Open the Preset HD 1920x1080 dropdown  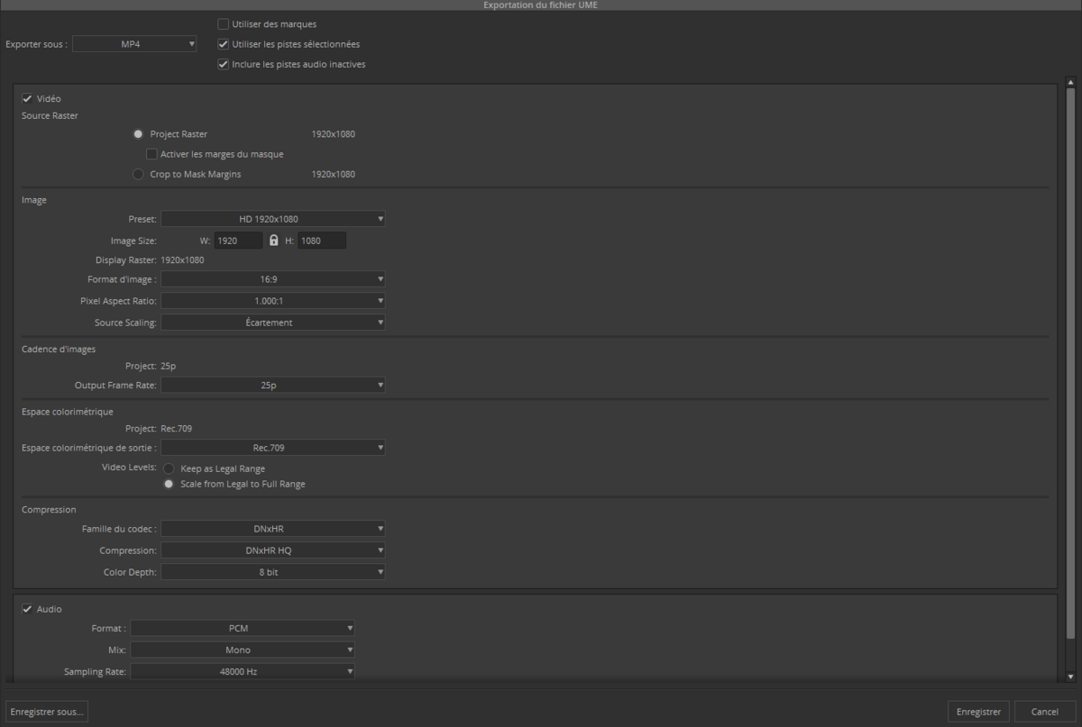[x=273, y=219]
